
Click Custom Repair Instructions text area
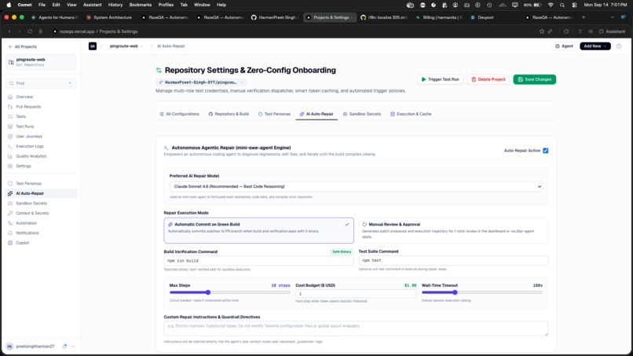click(356, 328)
